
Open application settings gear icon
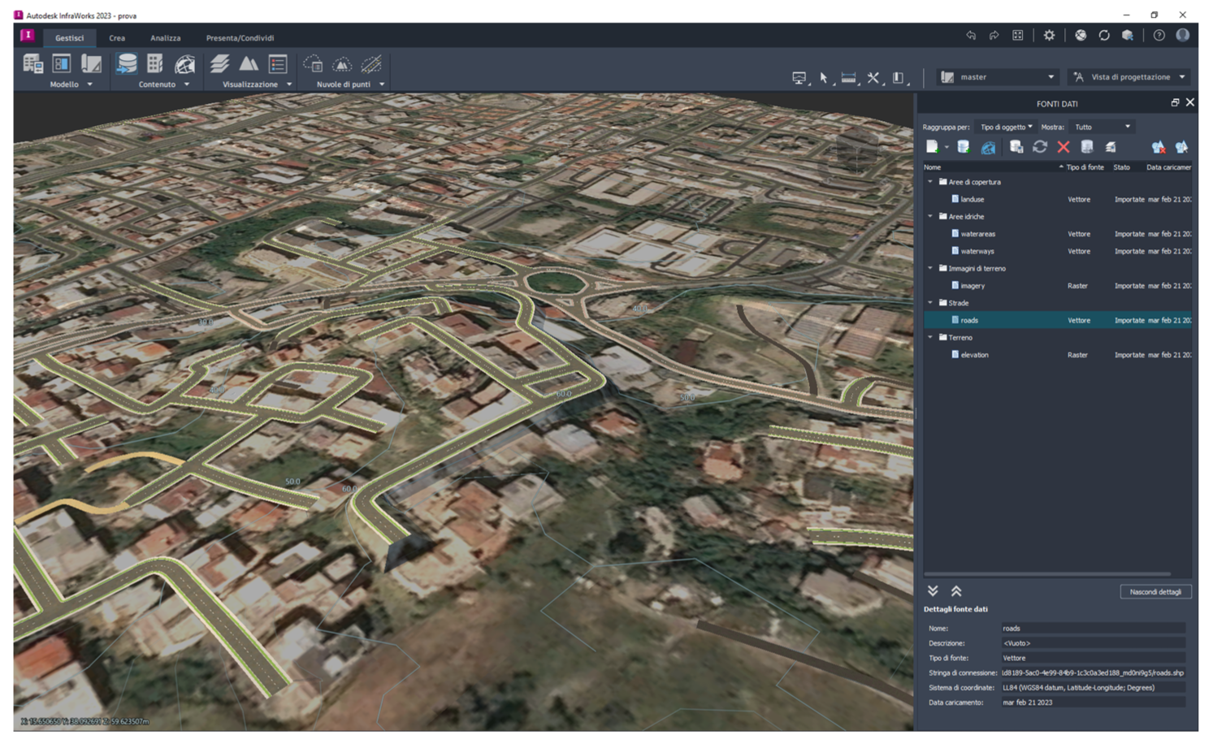point(1049,35)
